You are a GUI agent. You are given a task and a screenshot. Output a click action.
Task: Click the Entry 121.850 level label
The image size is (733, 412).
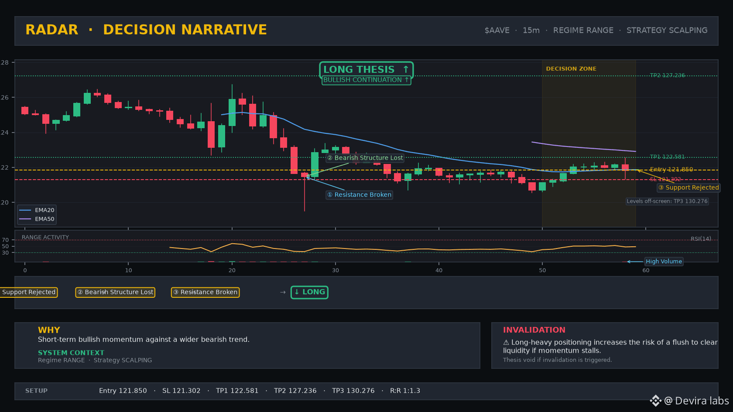pyautogui.click(x=671, y=170)
